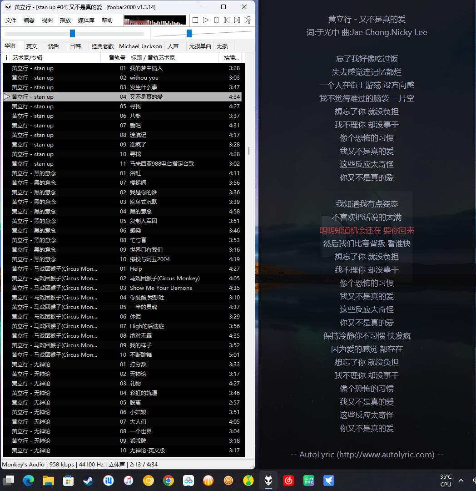Click the random playback button
The image size is (476, 491).
point(248,20)
